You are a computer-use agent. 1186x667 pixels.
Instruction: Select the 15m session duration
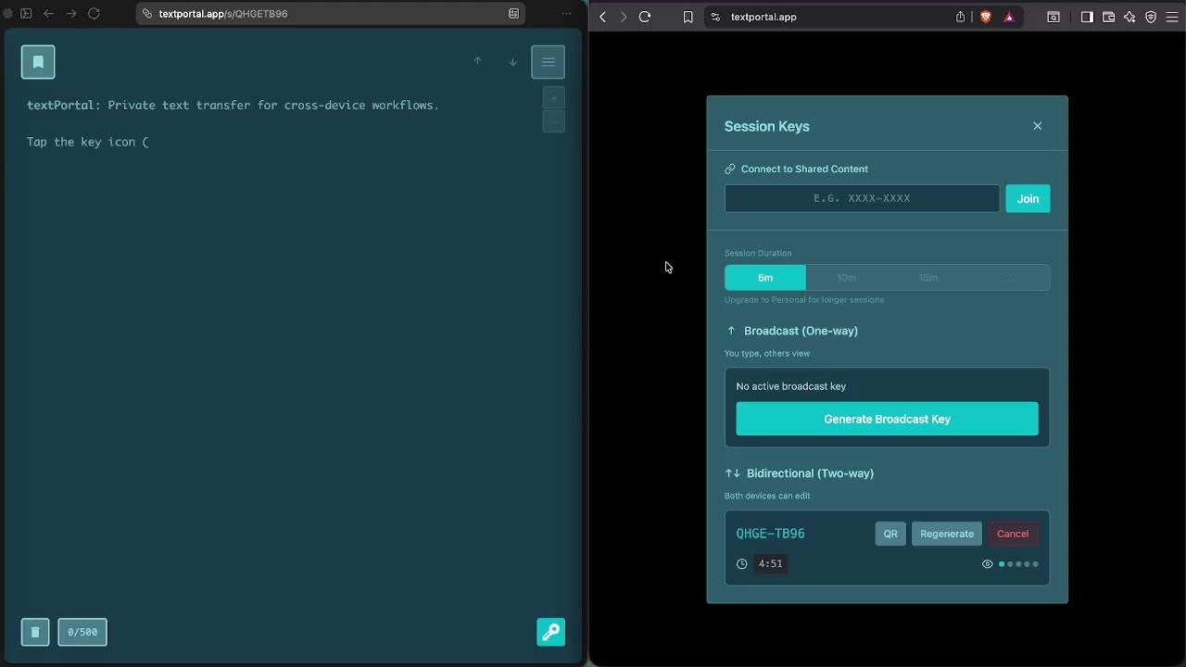[x=928, y=278]
